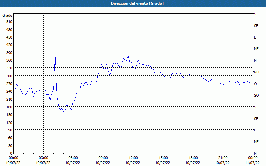Click the 'O' compass label level with 270
Screen dimensions: 266x166
coord(255,84)
